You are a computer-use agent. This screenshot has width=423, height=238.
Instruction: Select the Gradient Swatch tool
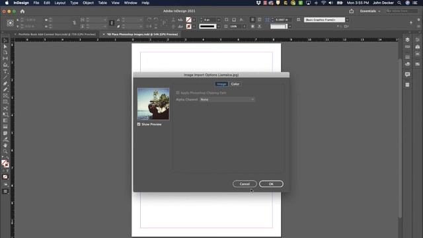click(x=5, y=120)
